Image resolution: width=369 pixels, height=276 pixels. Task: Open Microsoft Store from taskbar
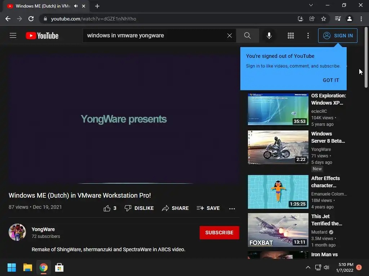[x=59, y=267]
